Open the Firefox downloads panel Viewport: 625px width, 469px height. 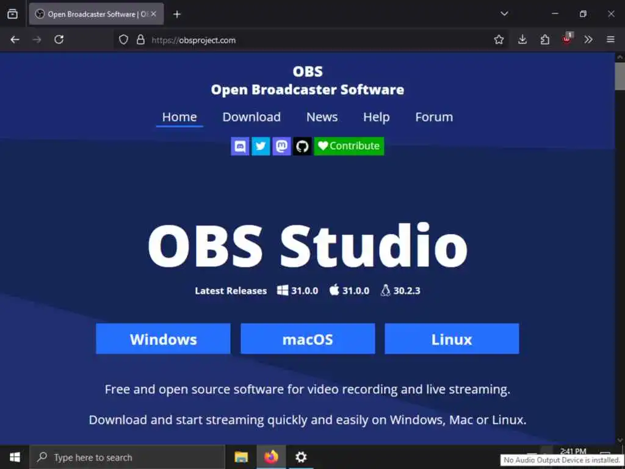point(522,40)
